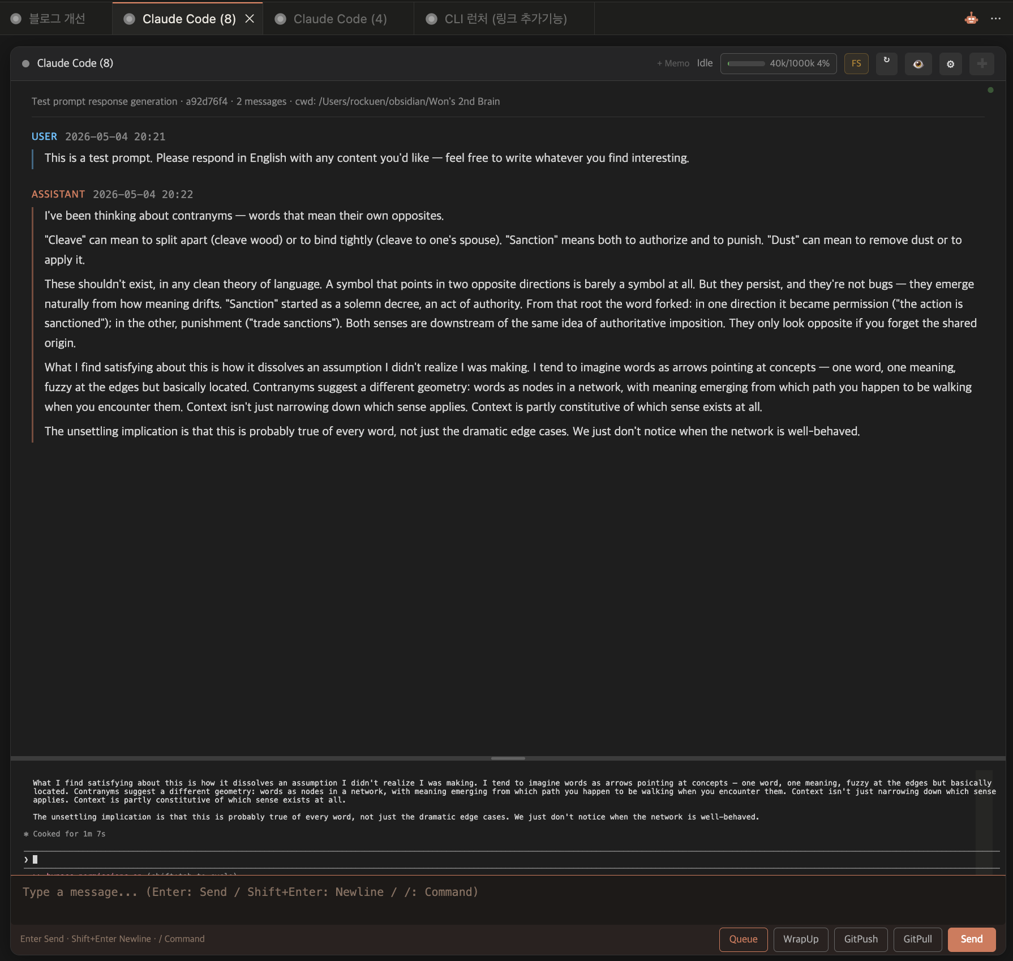Click the plus icon in the session header

(982, 63)
